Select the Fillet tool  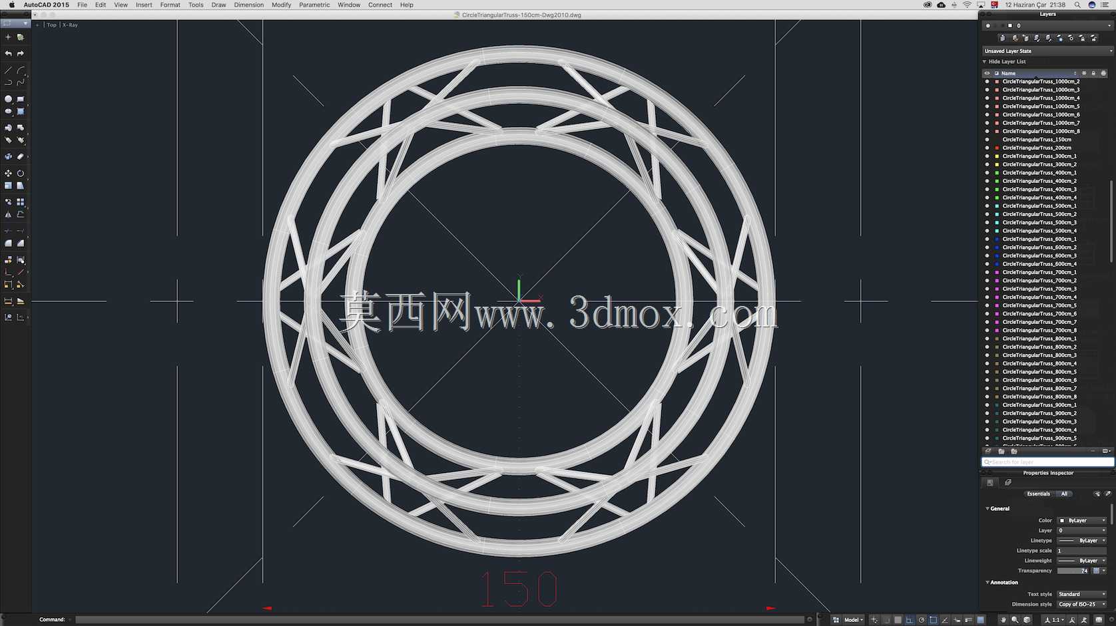8,243
